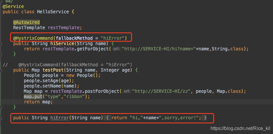This screenshot has height=134, width=273.
Task: Click the people.setName(name) statement
Action: click(52, 86)
